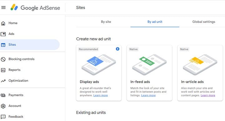This screenshot has height=121, width=225.
Task: Open Blocking controls section
Action: 21,59
